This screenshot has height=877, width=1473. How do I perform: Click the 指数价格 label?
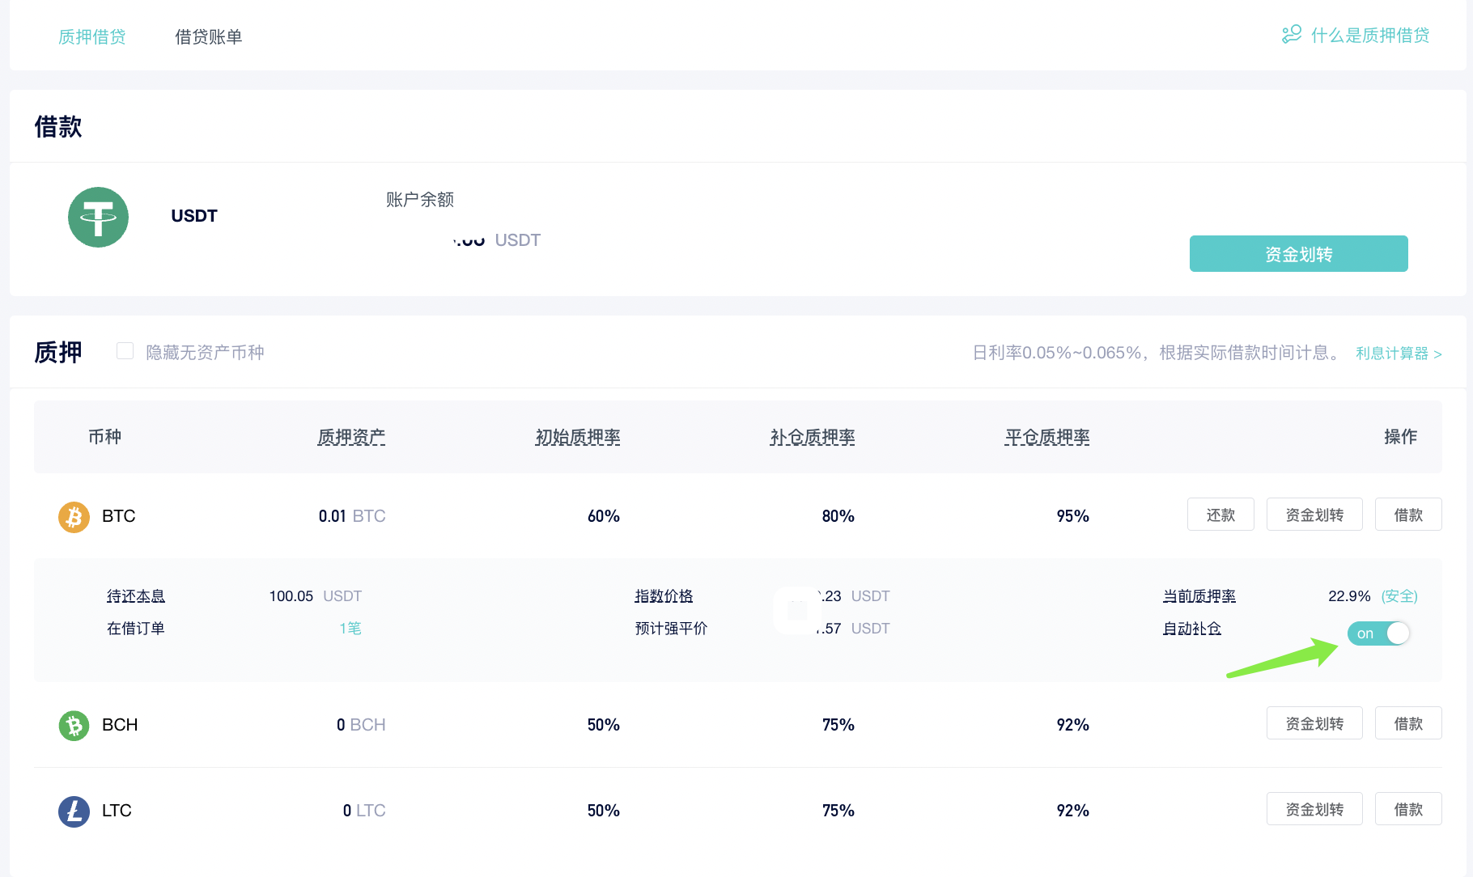(x=664, y=596)
